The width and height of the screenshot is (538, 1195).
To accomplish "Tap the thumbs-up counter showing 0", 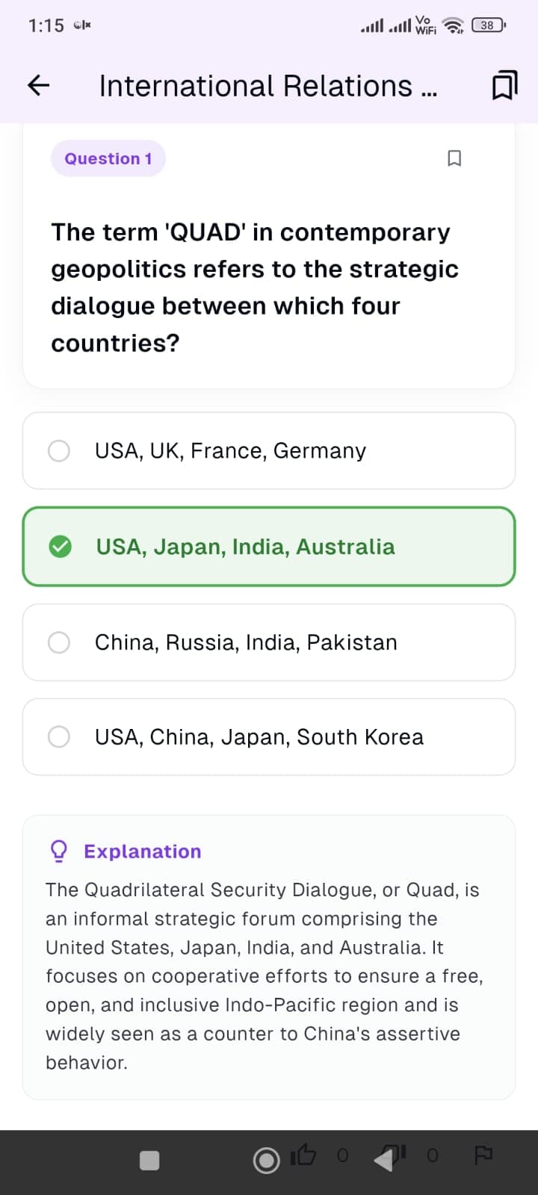I will [342, 1155].
